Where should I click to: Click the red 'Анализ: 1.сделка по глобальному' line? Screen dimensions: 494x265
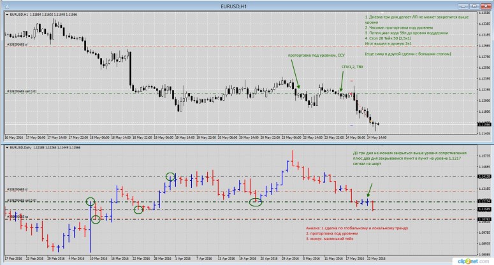coord(357,228)
